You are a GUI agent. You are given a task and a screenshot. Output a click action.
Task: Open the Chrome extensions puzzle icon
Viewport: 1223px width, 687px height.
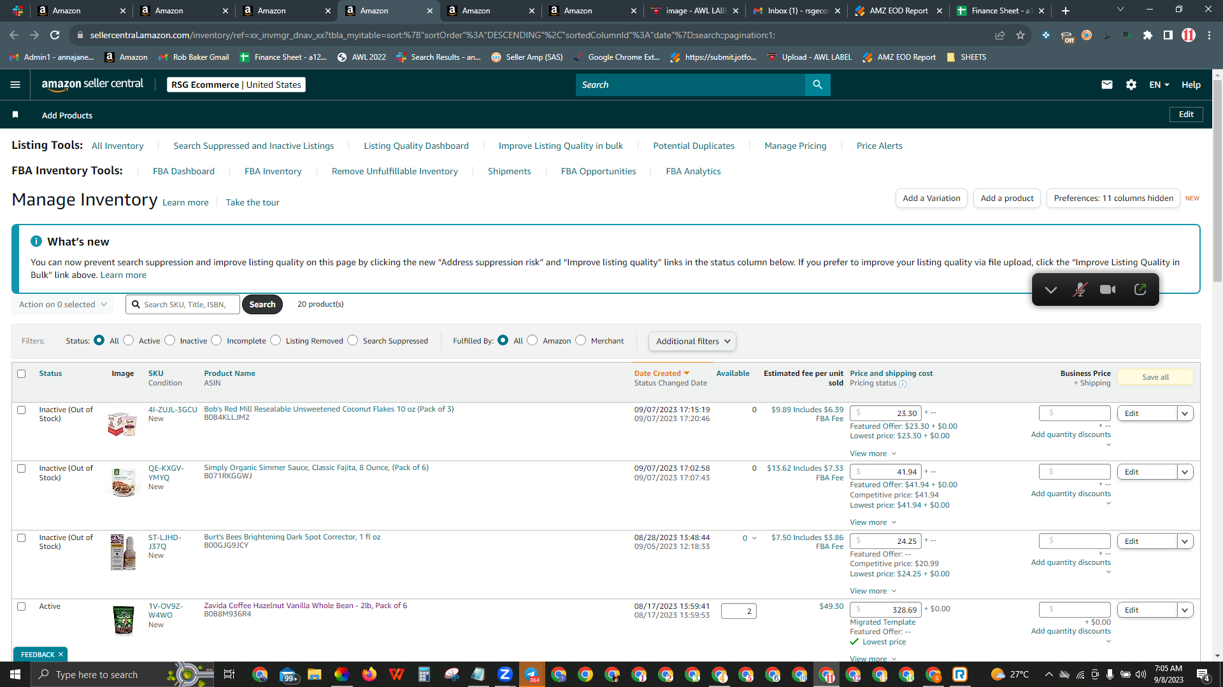click(1148, 35)
